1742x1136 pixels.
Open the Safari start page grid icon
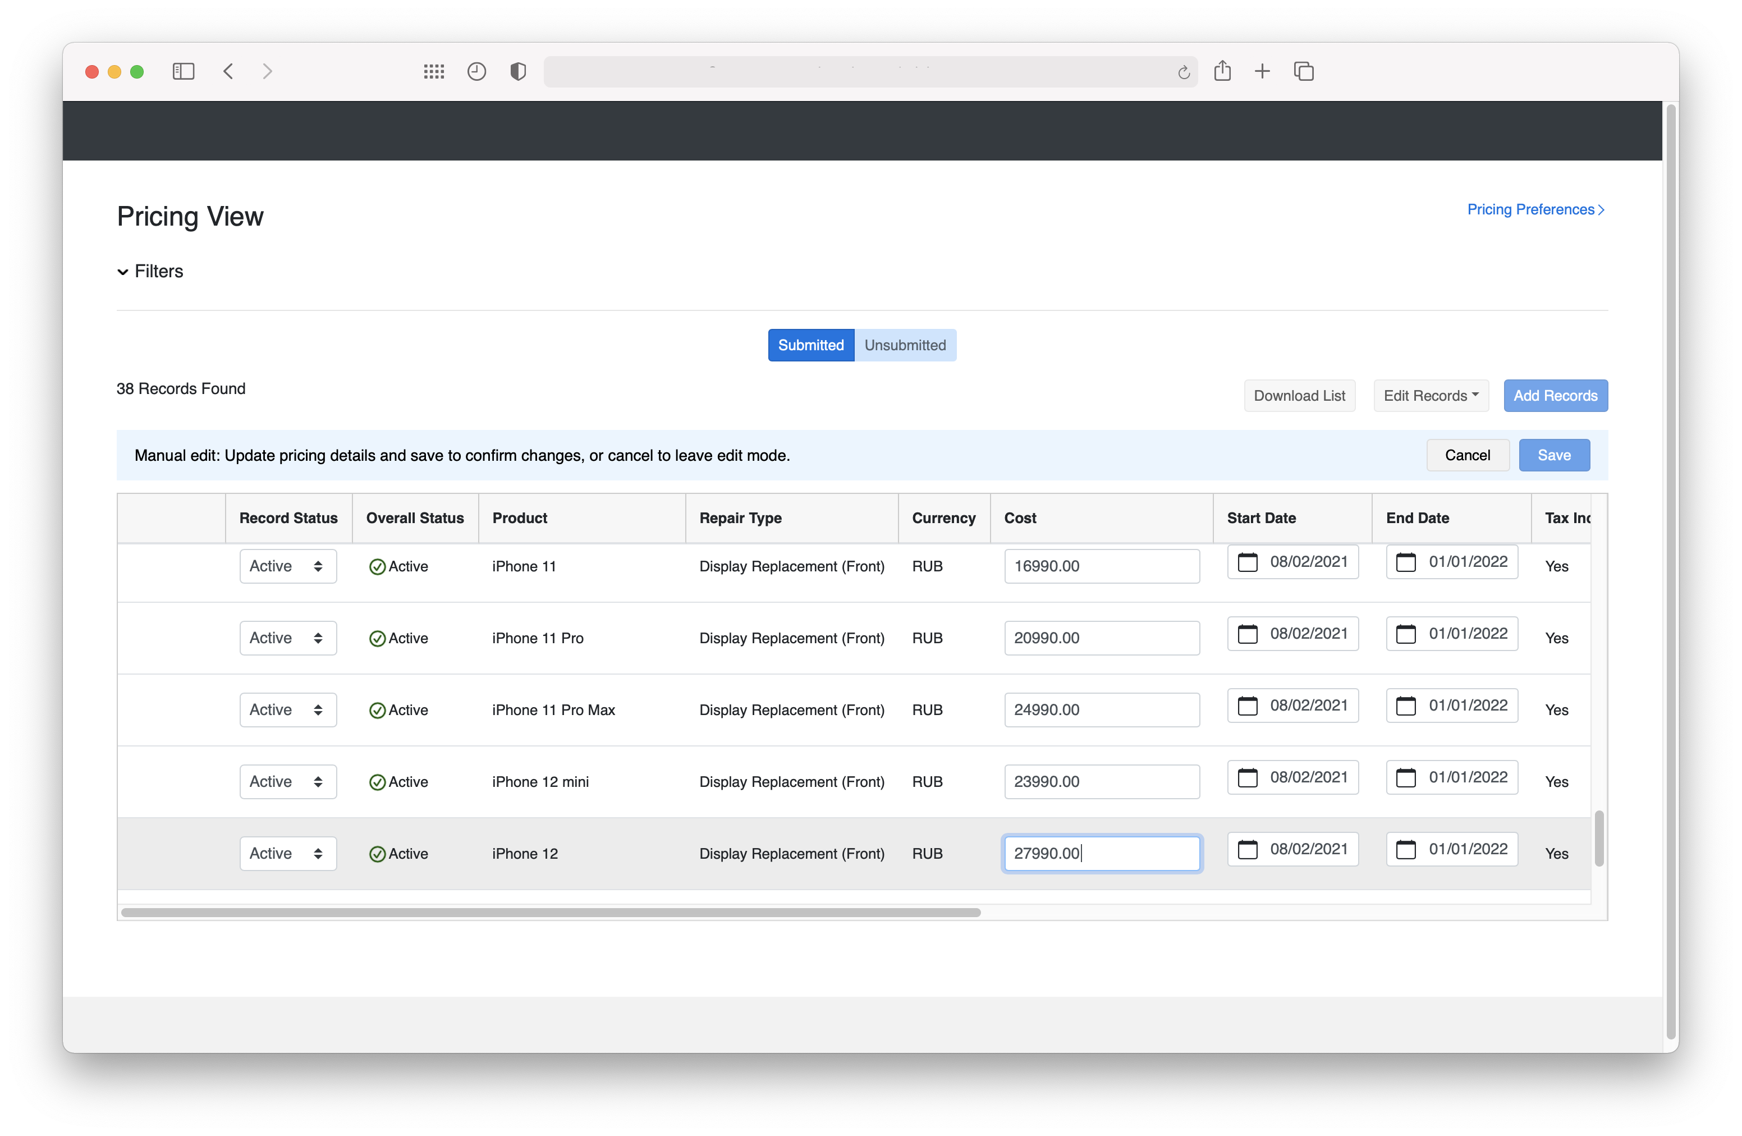point(434,71)
